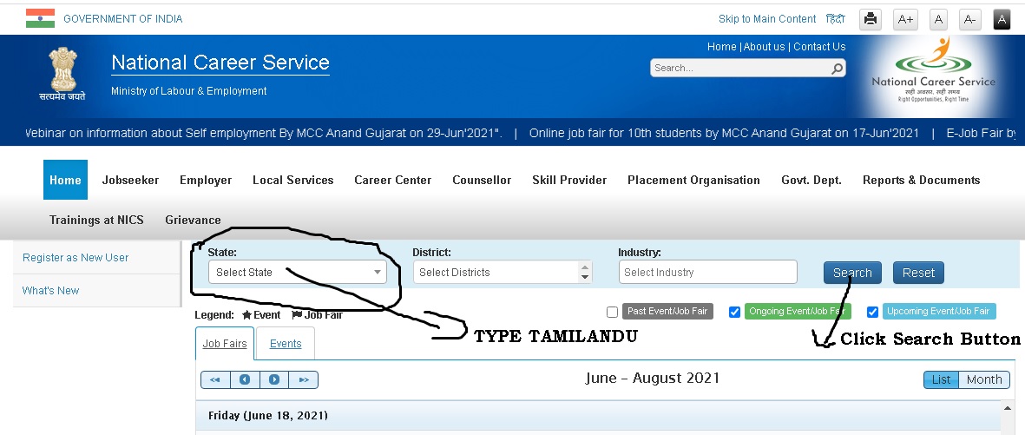The height and width of the screenshot is (435, 1025).
Task: Jump to last with double-right arrow
Action: 304,379
